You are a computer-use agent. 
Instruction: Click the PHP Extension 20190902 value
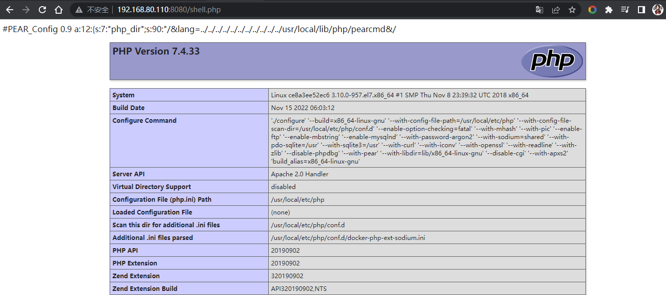(286, 263)
